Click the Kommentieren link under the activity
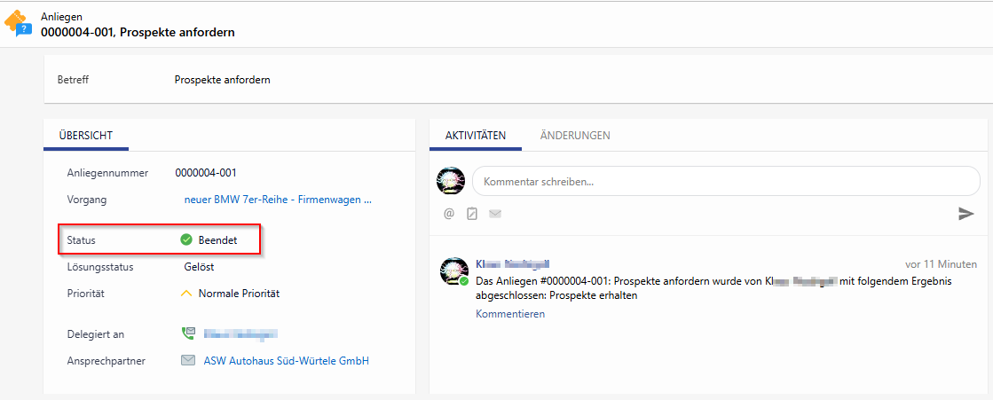This screenshot has width=993, height=400. coord(510,314)
